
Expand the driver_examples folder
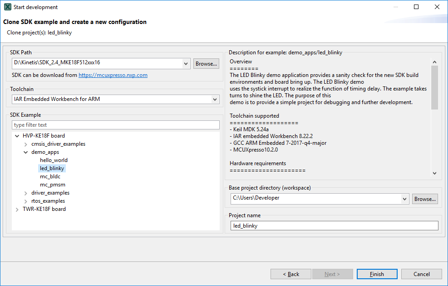click(26, 193)
